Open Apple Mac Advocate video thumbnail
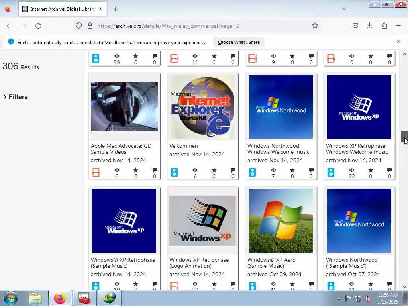Viewport: 408px width, 306px height. click(x=124, y=107)
